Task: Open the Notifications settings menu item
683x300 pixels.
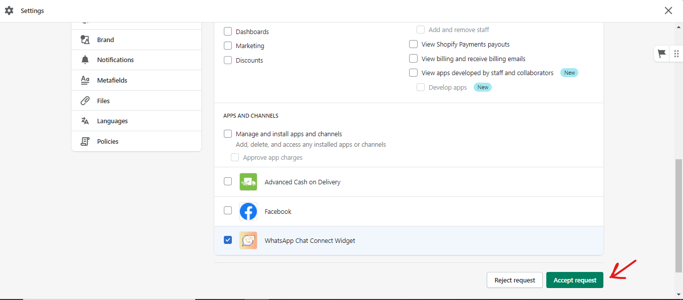Action: (x=116, y=60)
